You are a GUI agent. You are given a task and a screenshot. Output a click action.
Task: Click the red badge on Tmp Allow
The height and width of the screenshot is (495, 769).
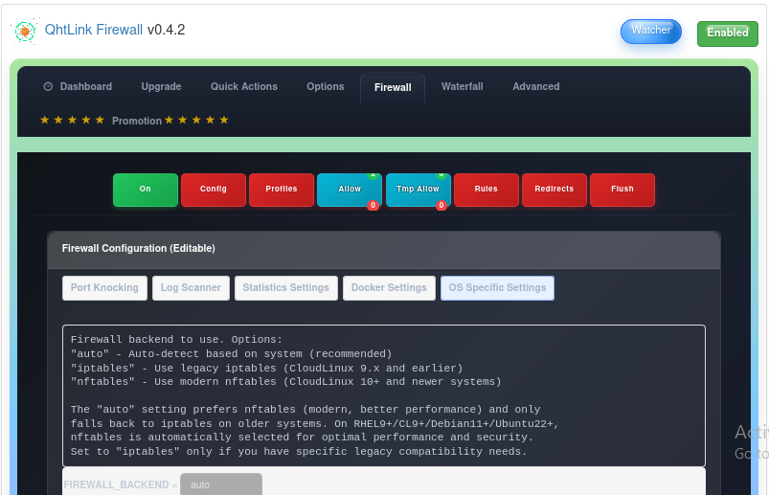[x=441, y=205]
